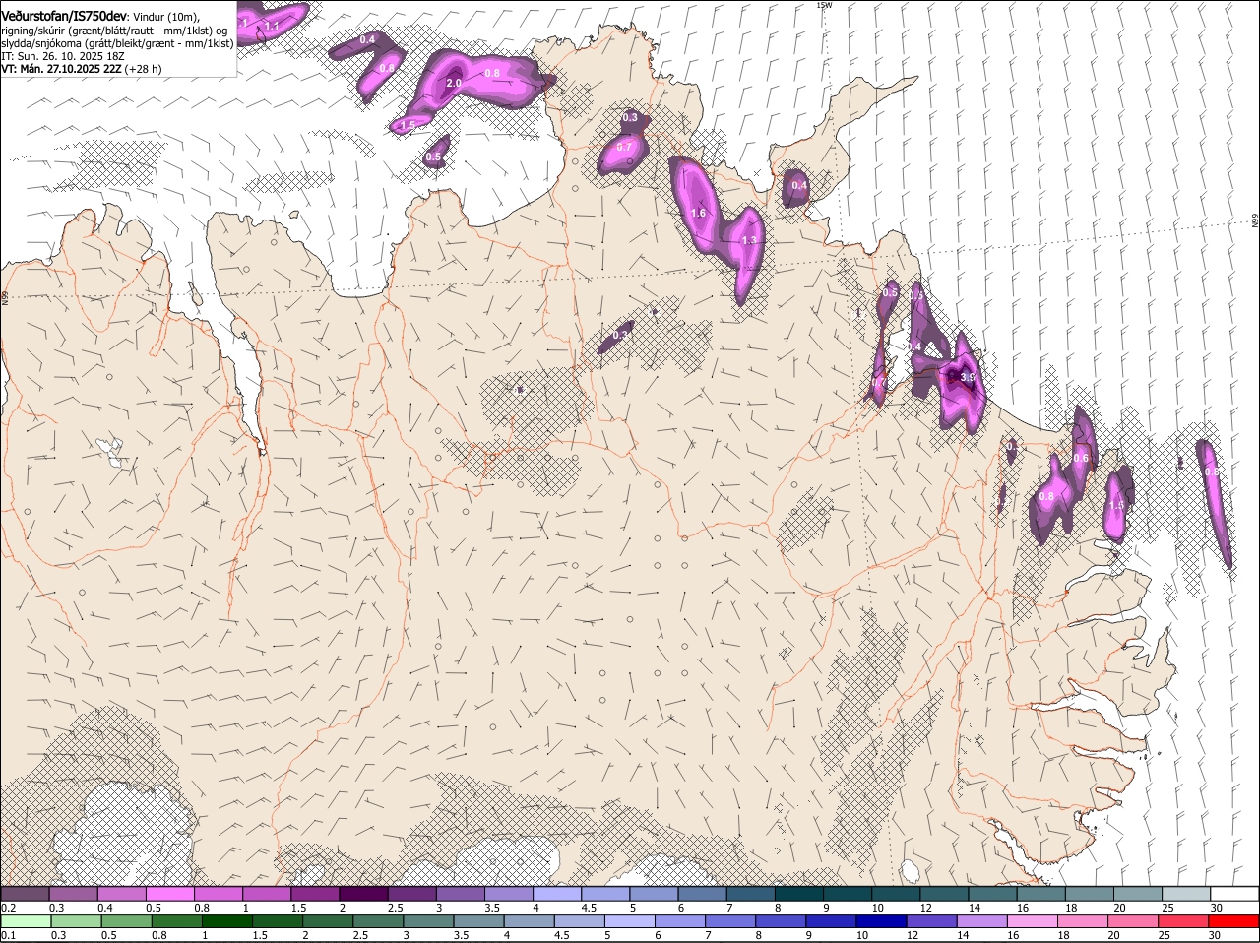Select bottom legend swatch between 25 and 30
The image size is (1260, 943).
1184,921
